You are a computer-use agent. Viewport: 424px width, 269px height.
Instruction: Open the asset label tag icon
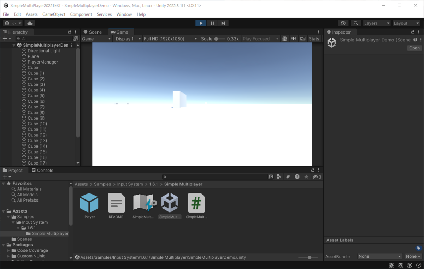pyautogui.click(x=419, y=248)
